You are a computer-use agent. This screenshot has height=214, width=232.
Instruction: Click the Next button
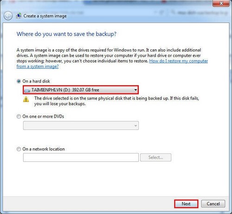click(x=186, y=204)
